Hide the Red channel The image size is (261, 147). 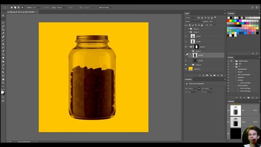pos(228,110)
